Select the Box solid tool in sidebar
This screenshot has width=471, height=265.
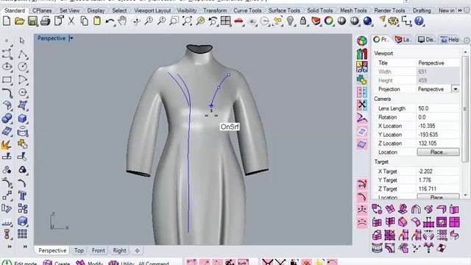tap(23, 119)
